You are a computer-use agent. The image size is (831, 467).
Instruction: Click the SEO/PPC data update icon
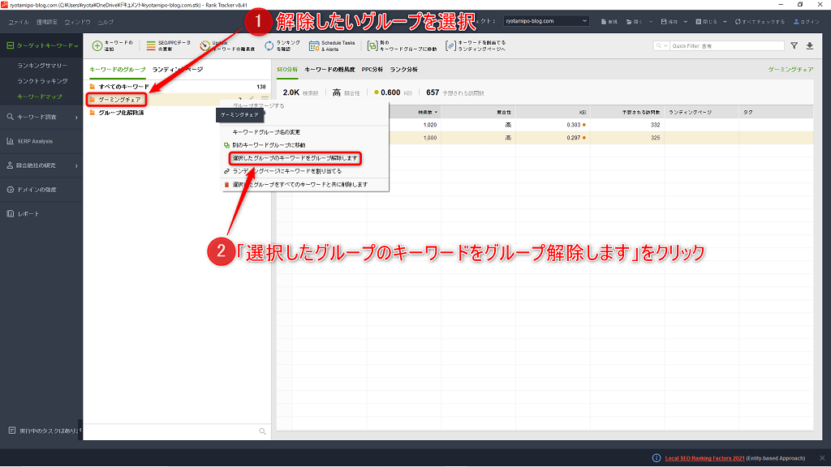click(x=151, y=46)
